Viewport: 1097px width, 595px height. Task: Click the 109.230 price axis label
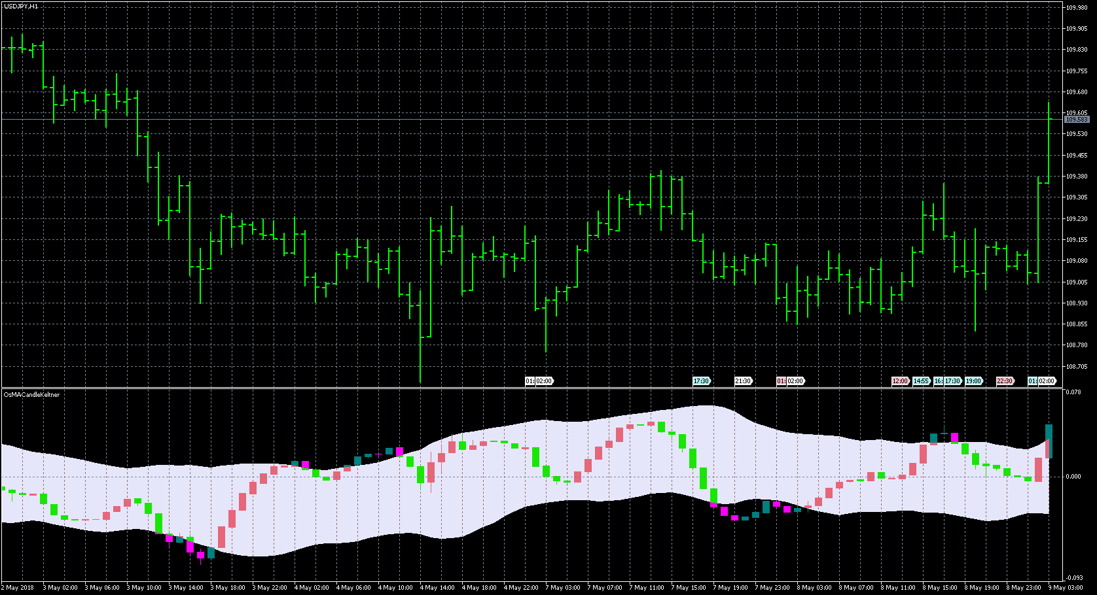(1077, 219)
